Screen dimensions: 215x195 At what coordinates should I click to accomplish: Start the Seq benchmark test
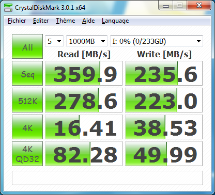click(27, 73)
